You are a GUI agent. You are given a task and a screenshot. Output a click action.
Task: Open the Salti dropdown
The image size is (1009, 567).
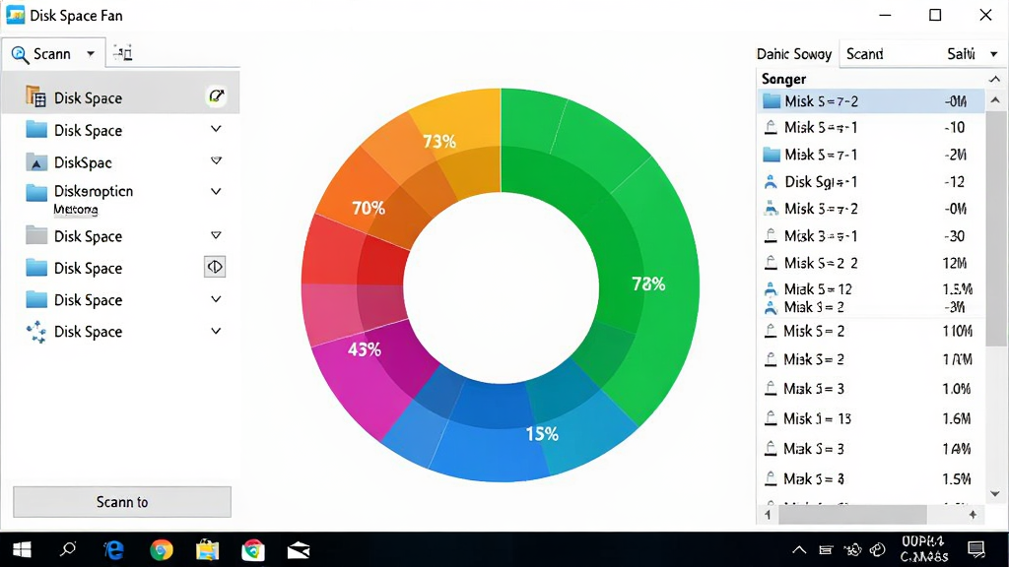pyautogui.click(x=994, y=55)
